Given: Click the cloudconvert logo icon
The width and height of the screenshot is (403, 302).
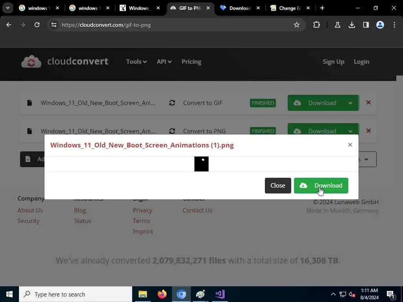Looking at the screenshot, I should click(x=31, y=62).
